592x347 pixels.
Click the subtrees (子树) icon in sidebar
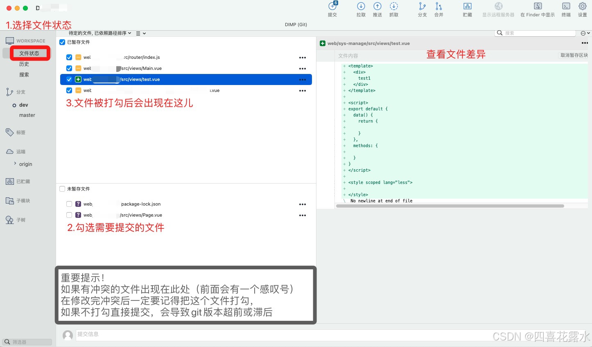[10, 220]
